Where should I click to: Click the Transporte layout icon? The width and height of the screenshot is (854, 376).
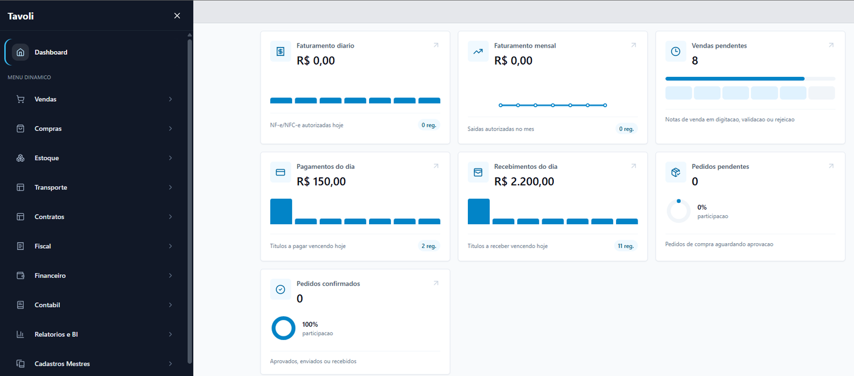point(20,187)
